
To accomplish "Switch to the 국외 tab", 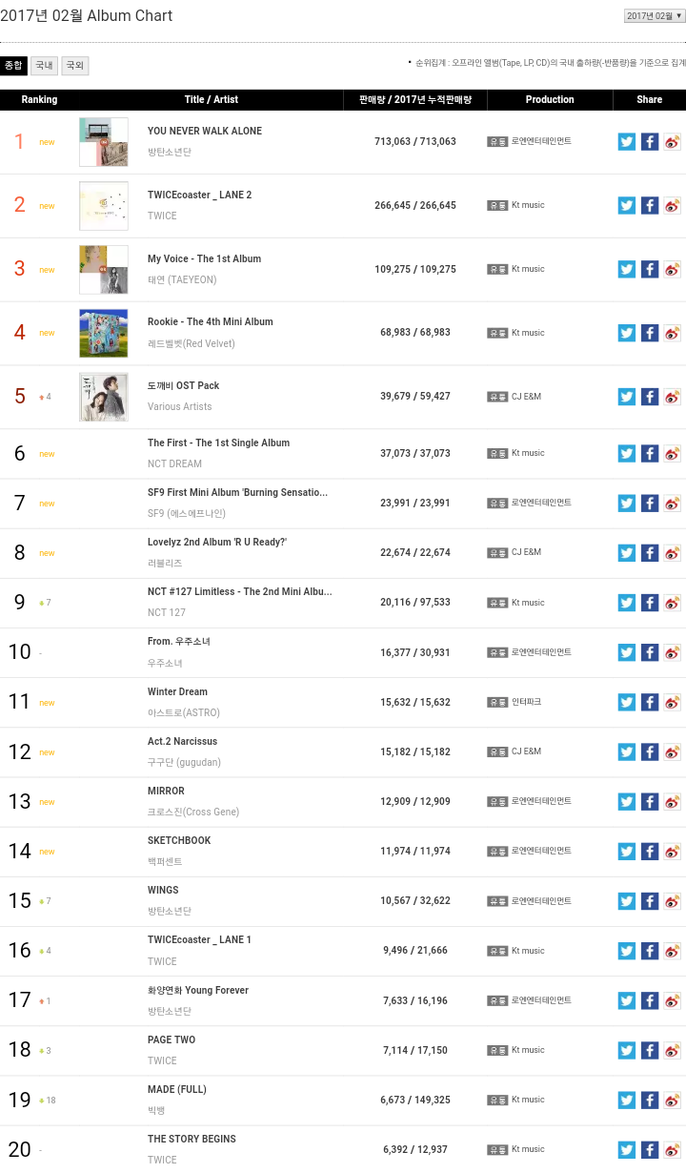I will 74,66.
